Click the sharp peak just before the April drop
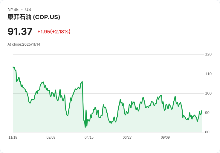The height and width of the screenshot is (153, 220). pyautogui.click(x=82, y=81)
